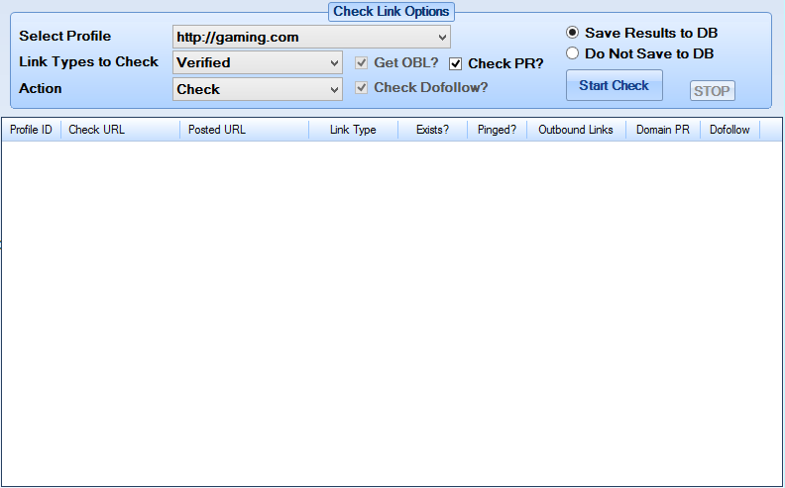This screenshot has height=488, width=785.
Task: Sort by the Exists? column header
Action: point(432,130)
